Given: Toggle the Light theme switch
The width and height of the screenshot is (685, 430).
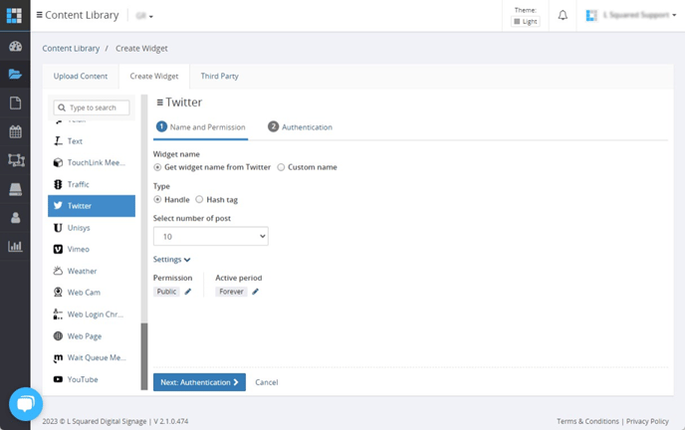Looking at the screenshot, I should click(x=526, y=21).
